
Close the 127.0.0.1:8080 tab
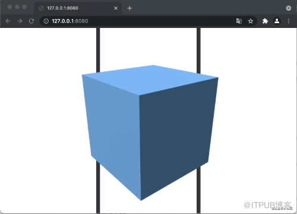(x=116, y=8)
